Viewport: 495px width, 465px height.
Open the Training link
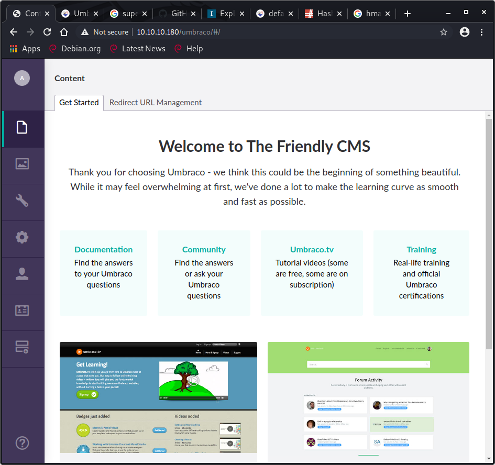point(421,250)
